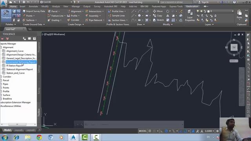Select Station_and_Curve report
The image size is (251, 141).
point(15,73)
